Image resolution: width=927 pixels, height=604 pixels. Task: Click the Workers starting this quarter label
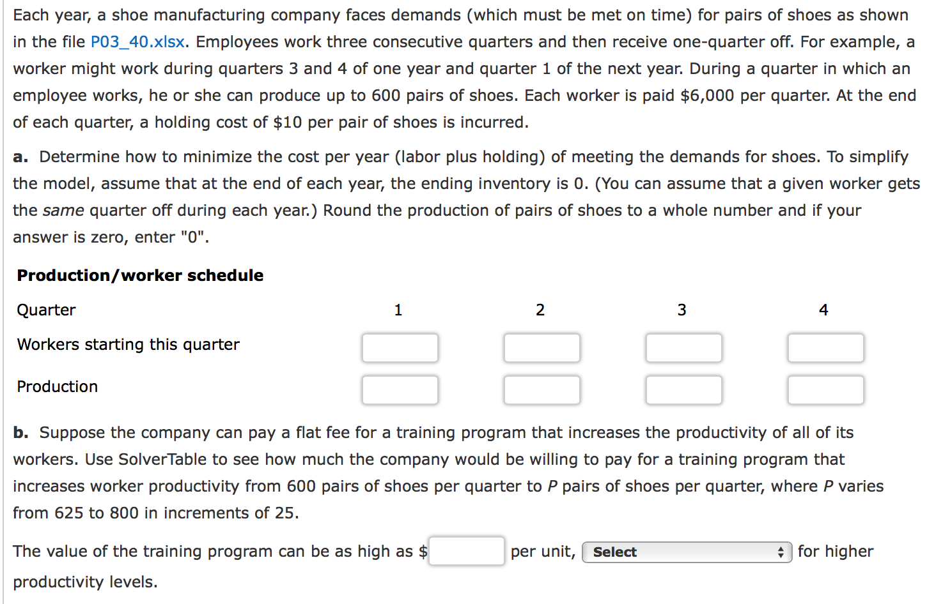[128, 344]
